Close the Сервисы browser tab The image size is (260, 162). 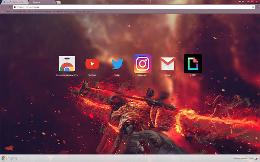[x=53, y=2]
